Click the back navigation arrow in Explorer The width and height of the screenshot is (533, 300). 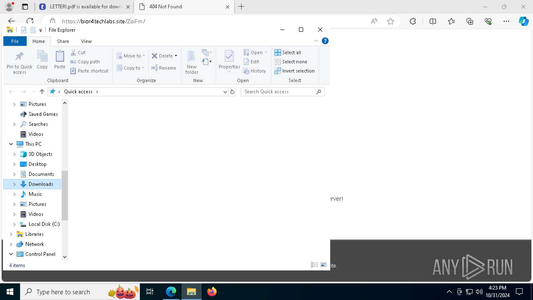(x=12, y=92)
